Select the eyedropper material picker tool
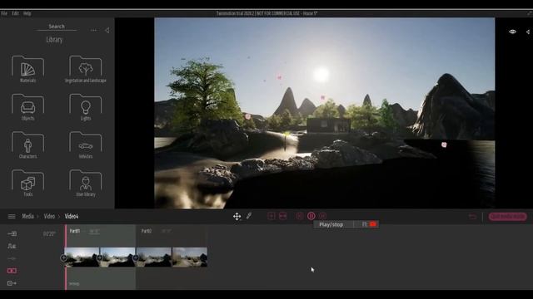The width and height of the screenshot is (533, 299). [249, 216]
